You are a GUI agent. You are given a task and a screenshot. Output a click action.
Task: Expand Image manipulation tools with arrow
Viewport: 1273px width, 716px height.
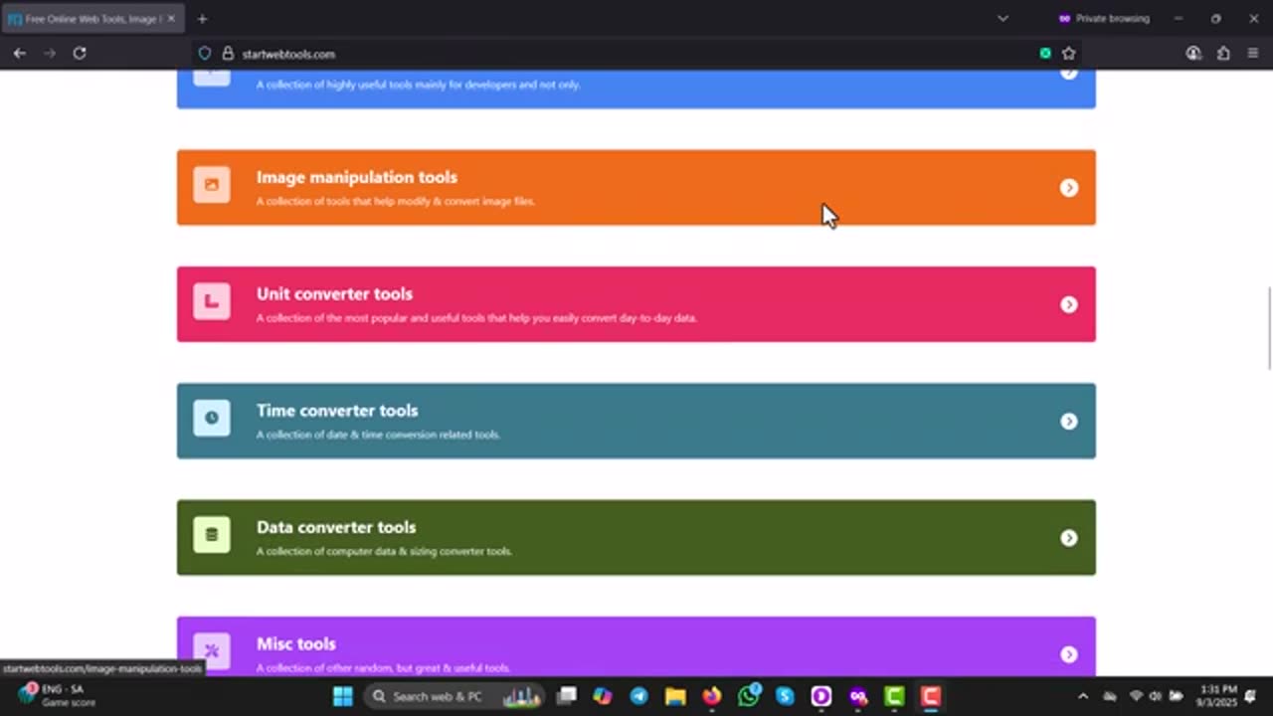pos(1069,188)
